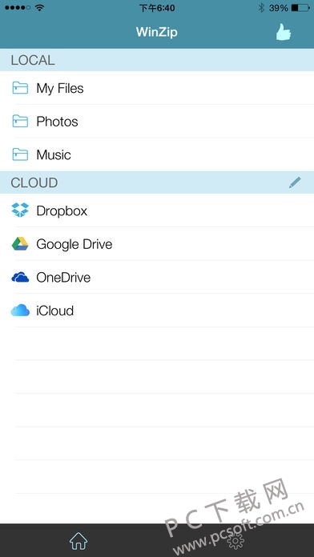Click the My Files folder icon

[x=20, y=88]
